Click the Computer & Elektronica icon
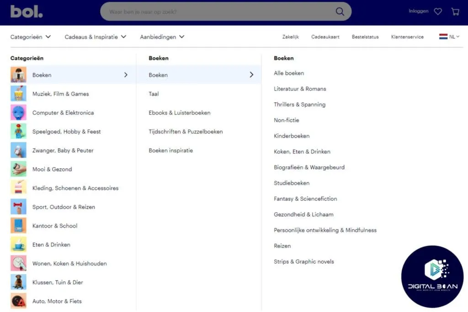 [x=18, y=113]
